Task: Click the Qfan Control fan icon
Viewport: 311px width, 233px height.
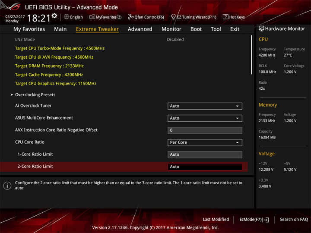Action: [130, 17]
